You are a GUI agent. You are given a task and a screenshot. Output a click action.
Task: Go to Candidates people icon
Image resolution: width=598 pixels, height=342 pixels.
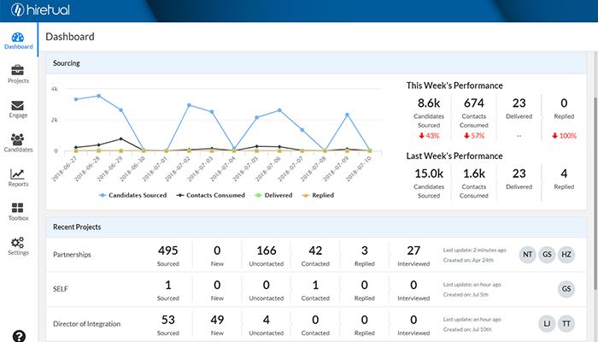tap(18, 139)
